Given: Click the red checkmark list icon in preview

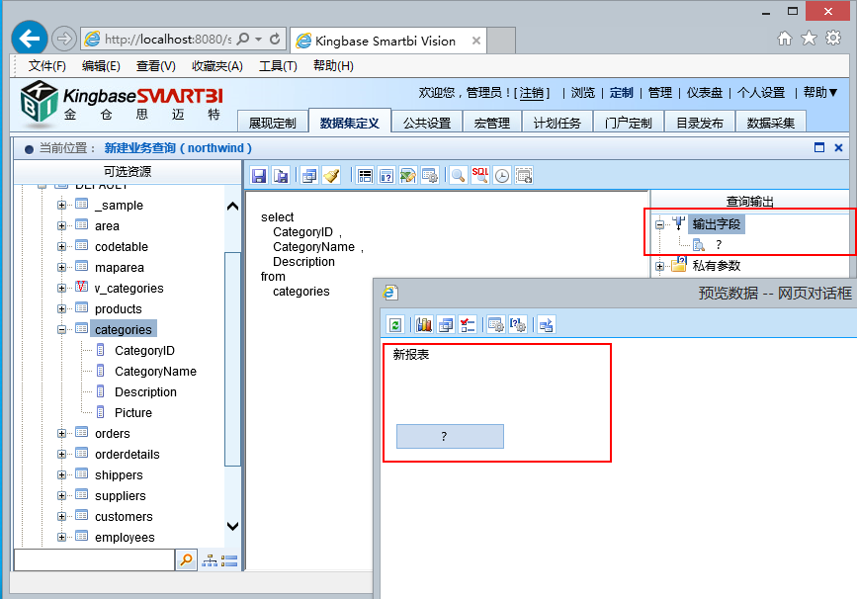Looking at the screenshot, I should (468, 325).
